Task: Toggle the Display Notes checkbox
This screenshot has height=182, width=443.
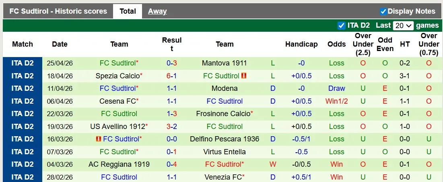Action: [x=383, y=11]
